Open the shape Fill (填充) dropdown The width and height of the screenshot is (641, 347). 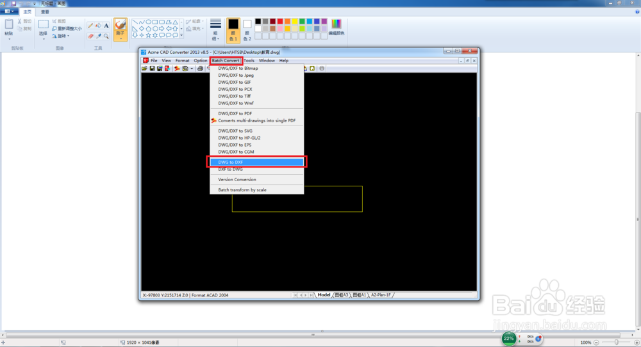coord(195,29)
